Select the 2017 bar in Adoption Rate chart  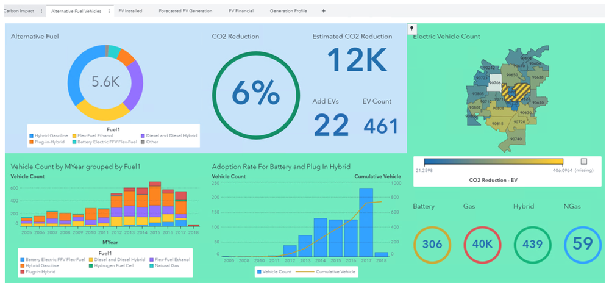coord(366,222)
